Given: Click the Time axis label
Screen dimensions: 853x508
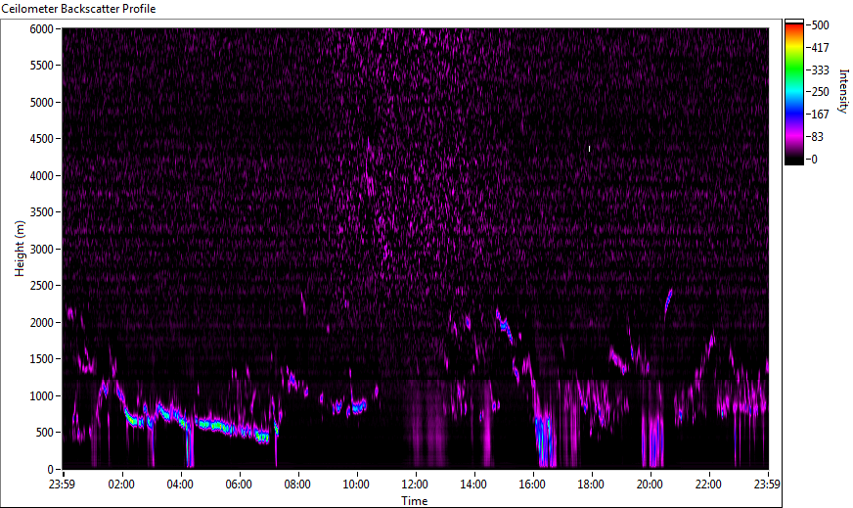Looking at the screenshot, I should tap(415, 501).
